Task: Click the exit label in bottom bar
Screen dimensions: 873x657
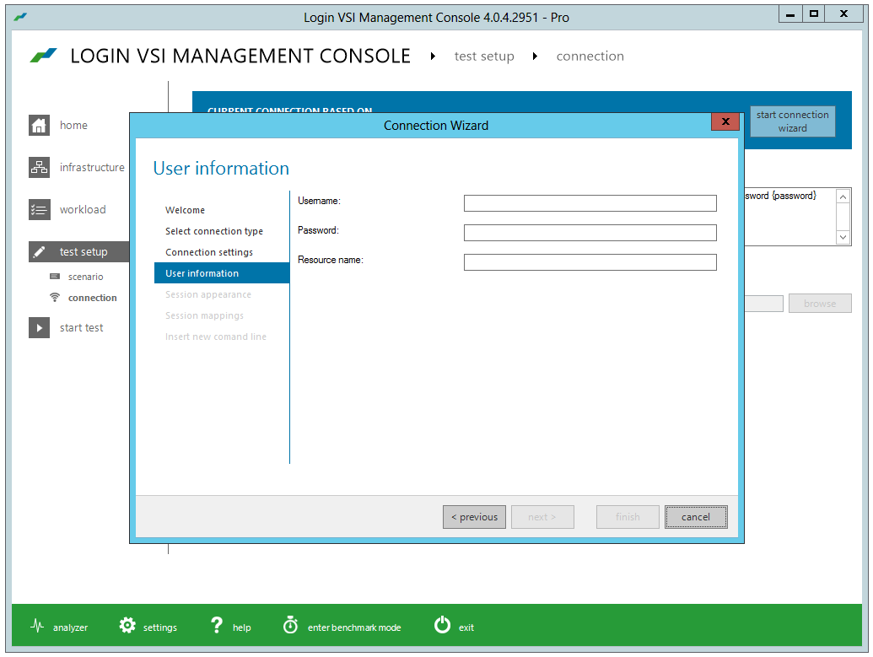Action: click(x=466, y=627)
